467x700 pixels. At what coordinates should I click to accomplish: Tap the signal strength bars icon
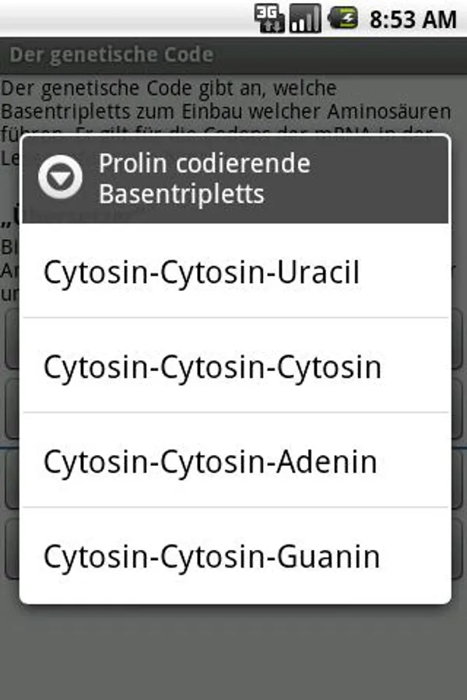[x=304, y=18]
